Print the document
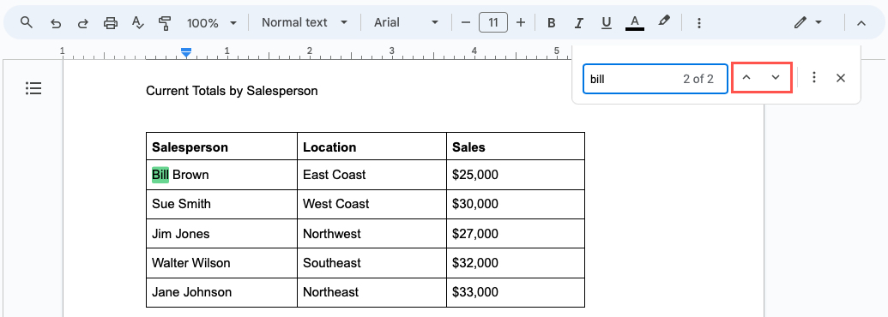This screenshot has height=317, width=888. point(111,23)
